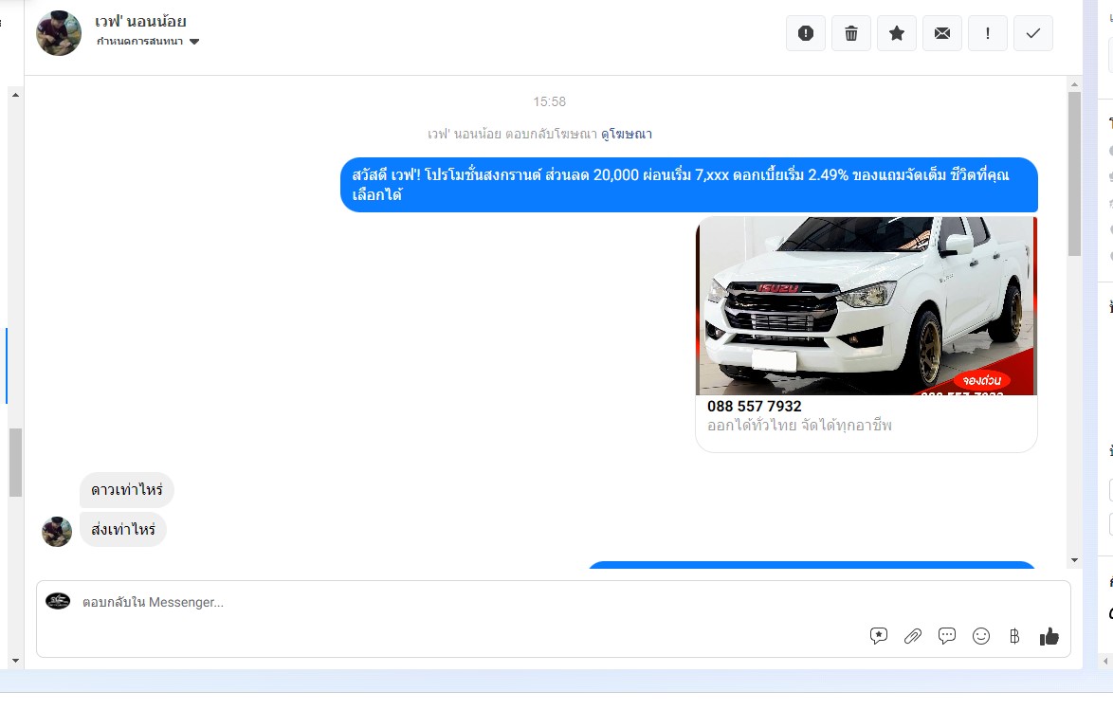The width and height of the screenshot is (1113, 710).
Task: Mark conversation as unread with envelope icon
Action: coord(941,33)
